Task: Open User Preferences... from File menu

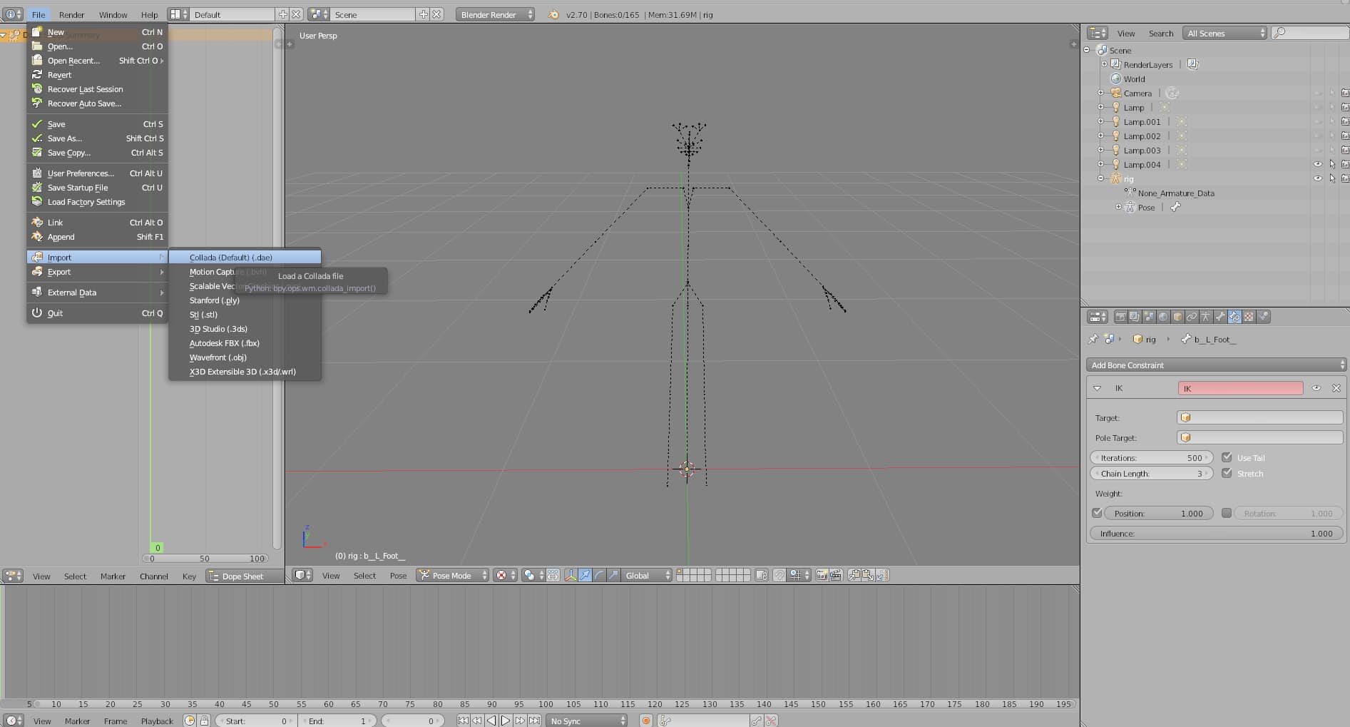Action: click(97, 173)
